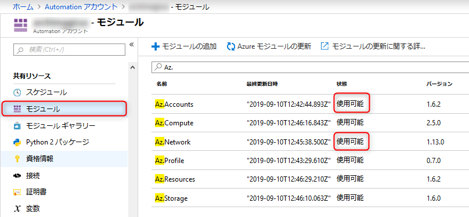Sort by the バージョン column header
The width and height of the screenshot is (469, 217).
click(439, 84)
